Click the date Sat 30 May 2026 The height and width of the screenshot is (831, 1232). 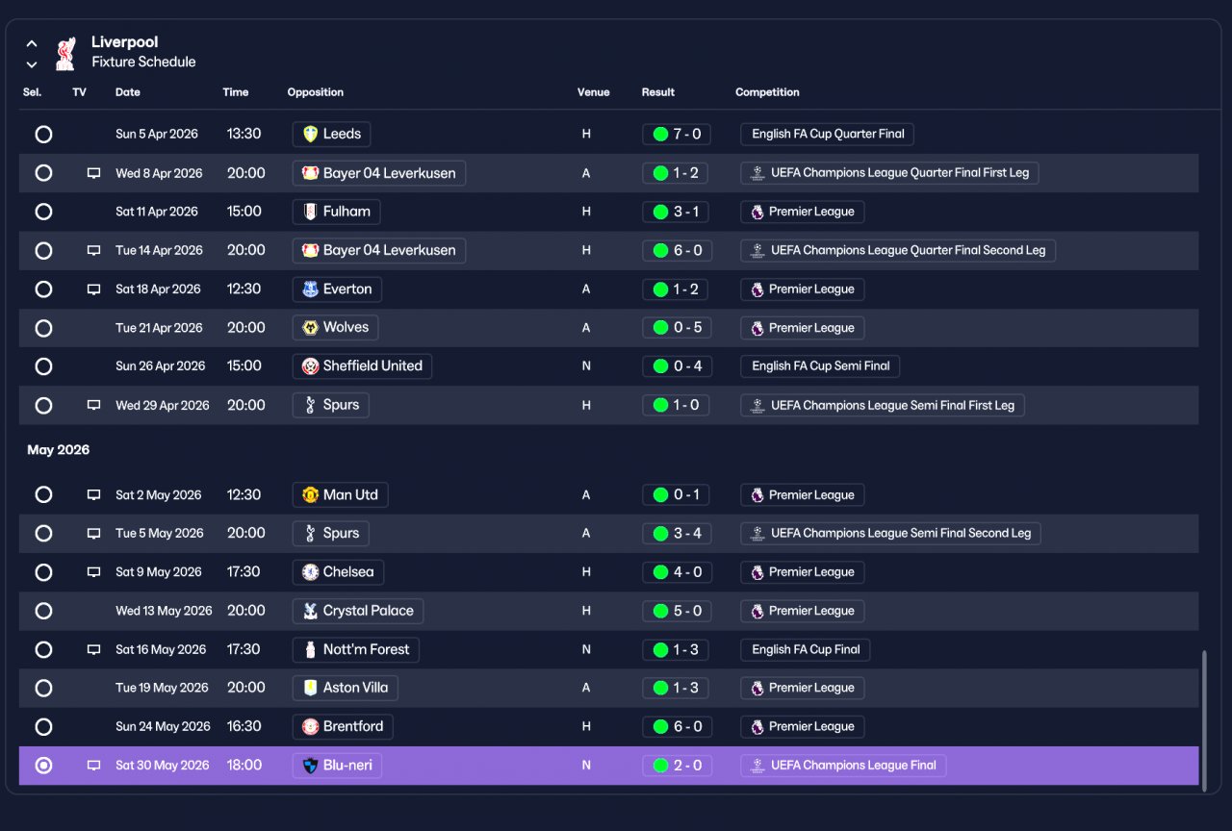pyautogui.click(x=163, y=766)
